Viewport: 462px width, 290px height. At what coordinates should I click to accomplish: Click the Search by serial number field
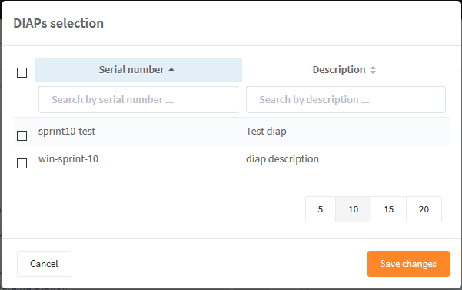(x=138, y=99)
